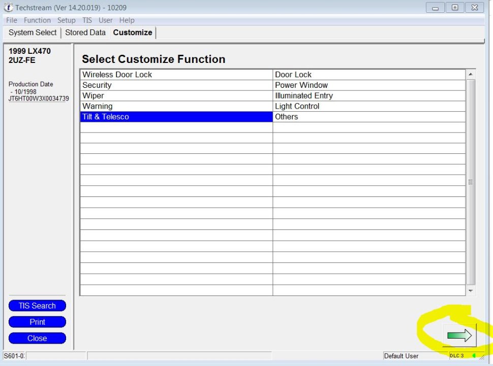Image resolution: width=493 pixels, height=366 pixels.
Task: Click the 2UZ-FE engine label
Action: pos(22,60)
